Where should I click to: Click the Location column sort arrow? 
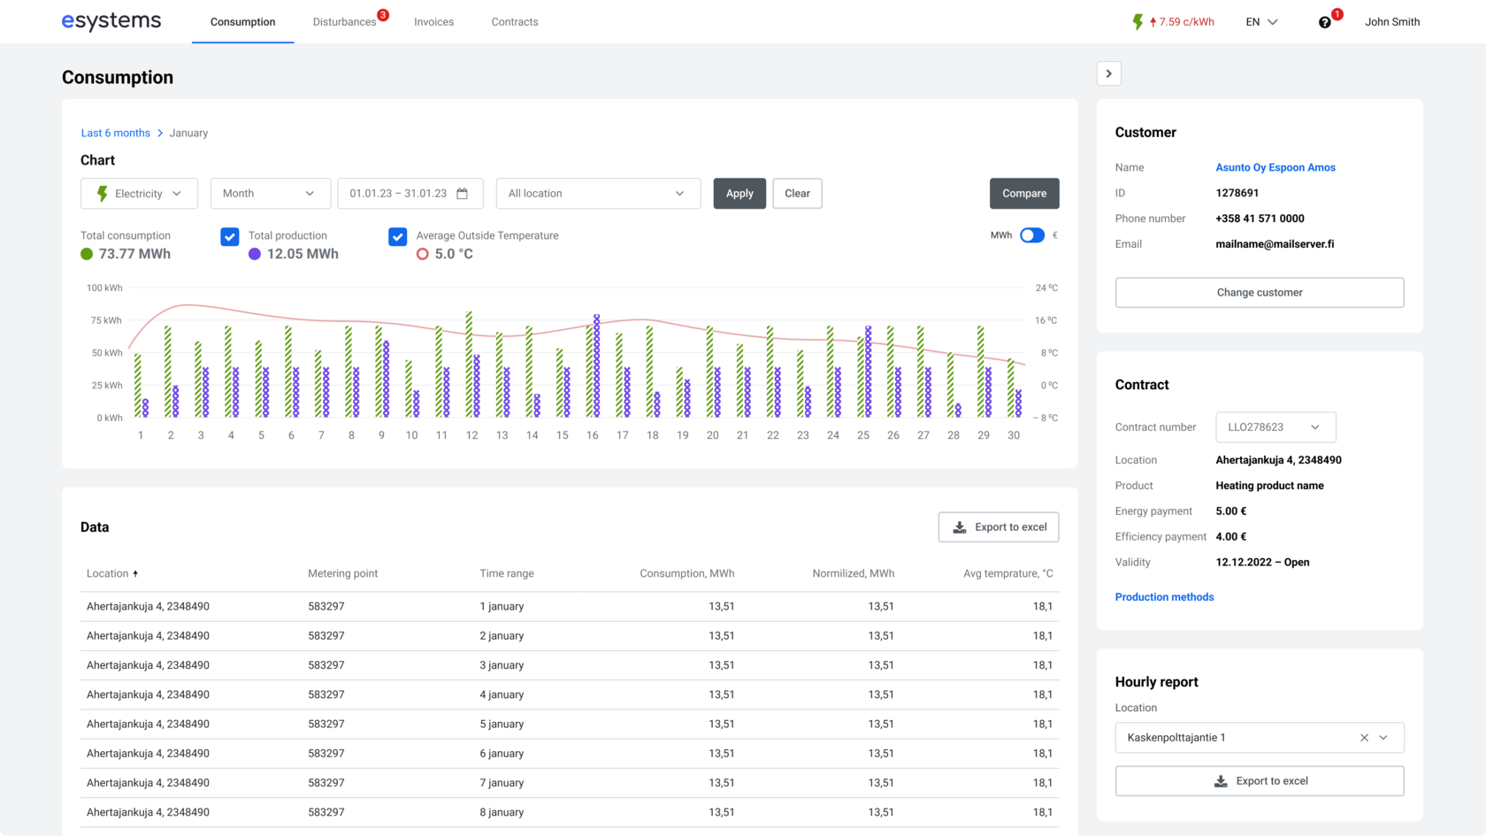click(x=135, y=574)
